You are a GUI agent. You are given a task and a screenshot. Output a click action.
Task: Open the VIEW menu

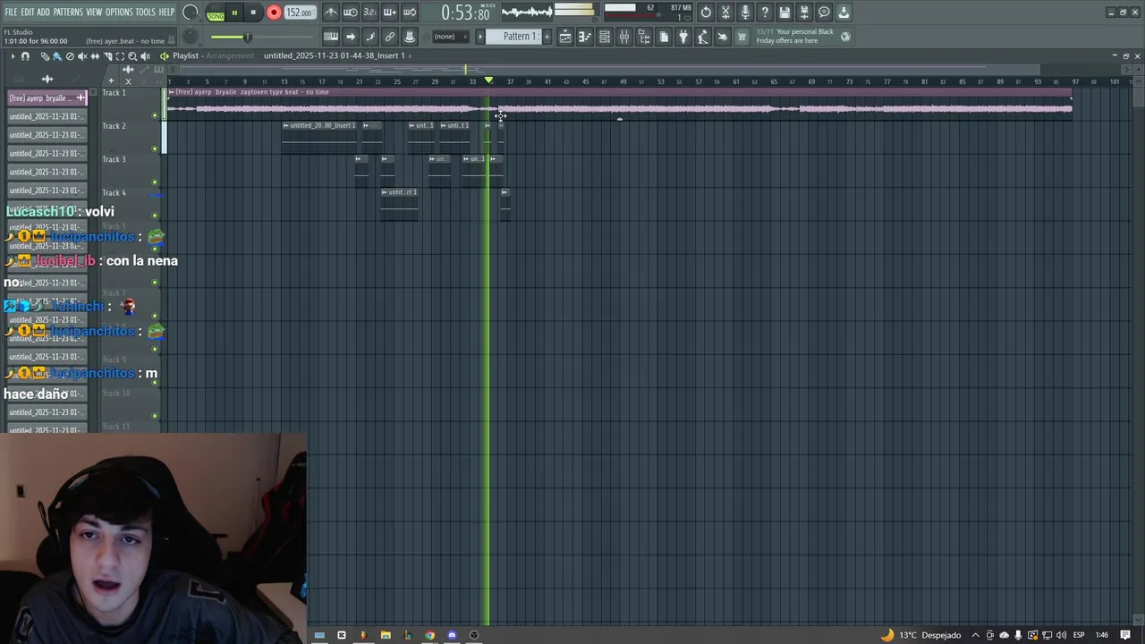point(94,13)
